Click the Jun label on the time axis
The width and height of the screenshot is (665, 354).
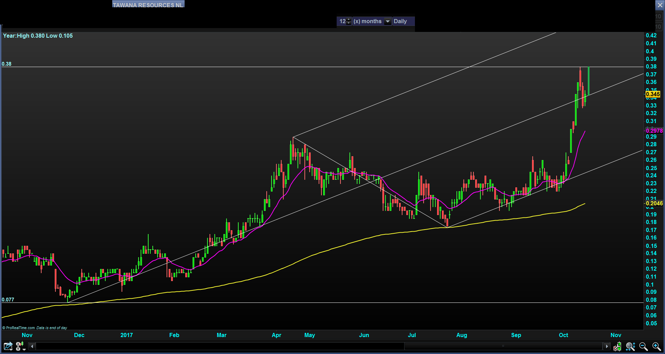point(364,335)
